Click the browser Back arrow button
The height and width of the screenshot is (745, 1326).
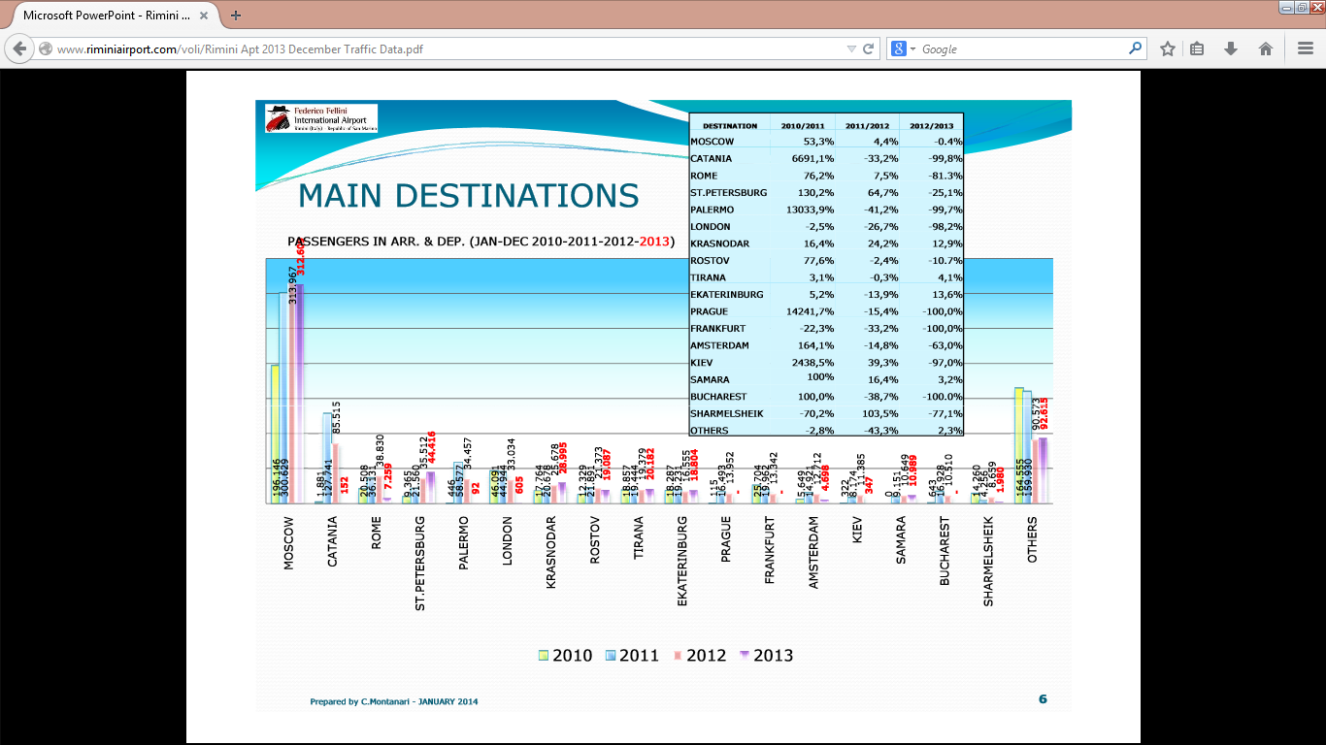(20, 49)
